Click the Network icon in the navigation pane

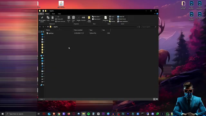click(x=42, y=85)
